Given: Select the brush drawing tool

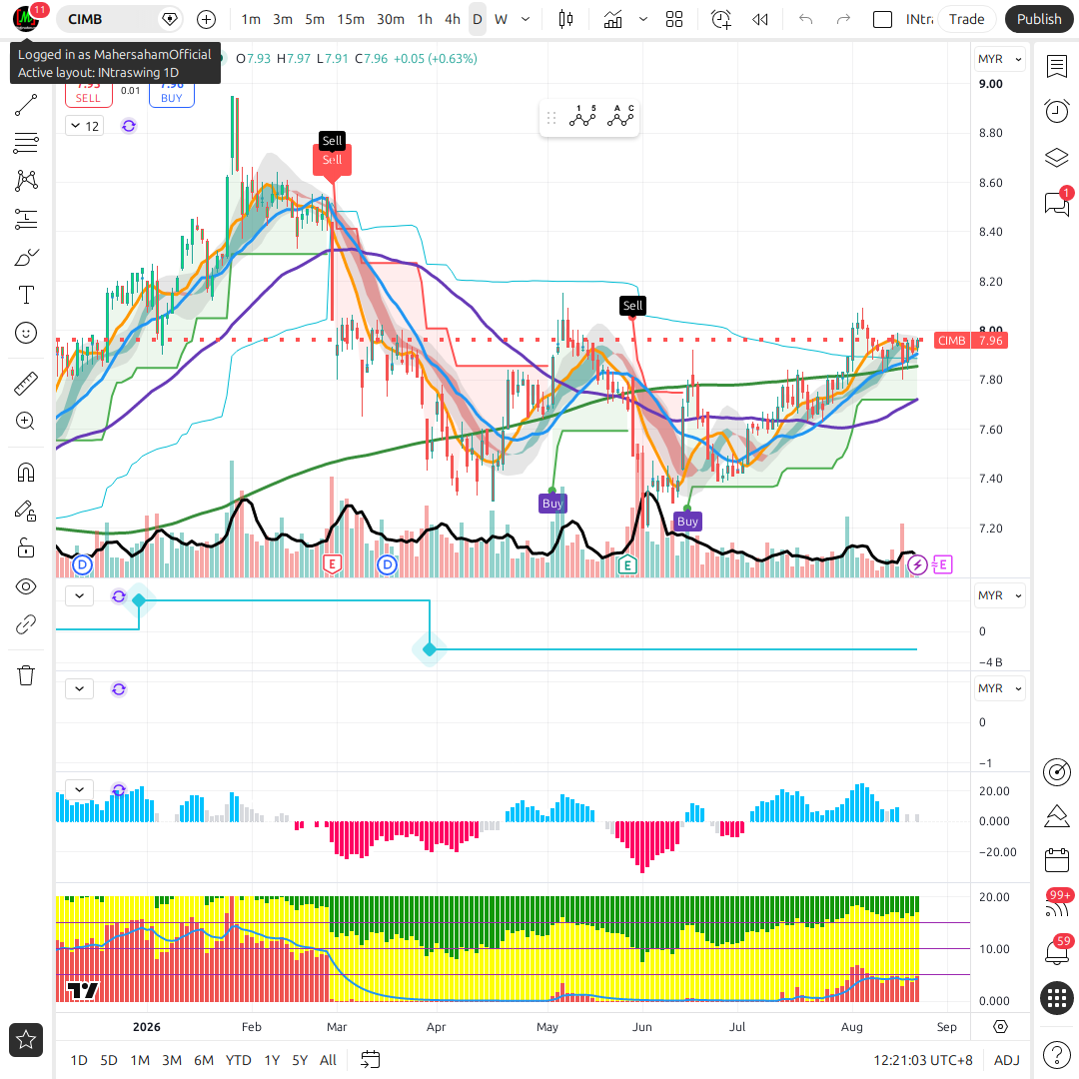Looking at the screenshot, I should coord(26,258).
